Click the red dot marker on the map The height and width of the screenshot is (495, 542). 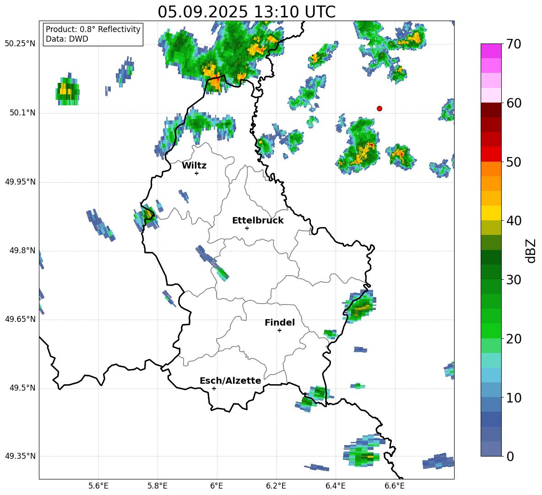point(379,109)
